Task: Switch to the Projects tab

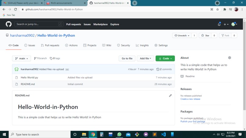Action: click(x=90, y=45)
